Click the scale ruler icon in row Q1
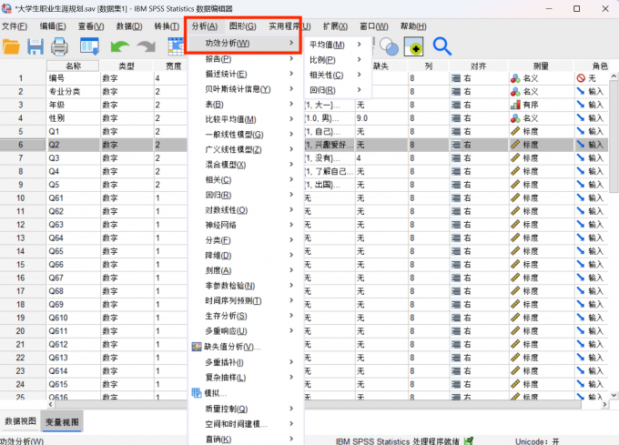The width and height of the screenshot is (619, 445). pyautogui.click(x=515, y=131)
